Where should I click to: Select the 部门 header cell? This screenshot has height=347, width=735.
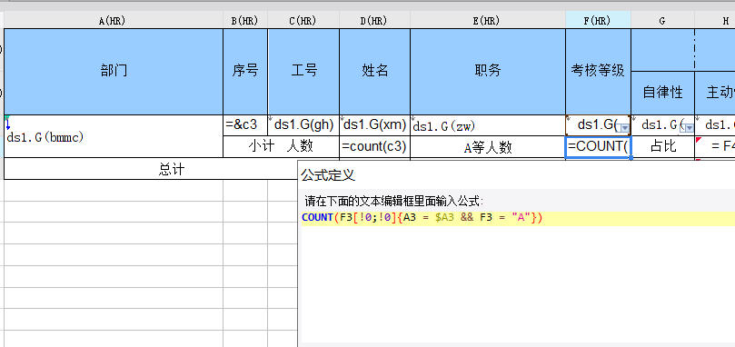[x=114, y=71]
